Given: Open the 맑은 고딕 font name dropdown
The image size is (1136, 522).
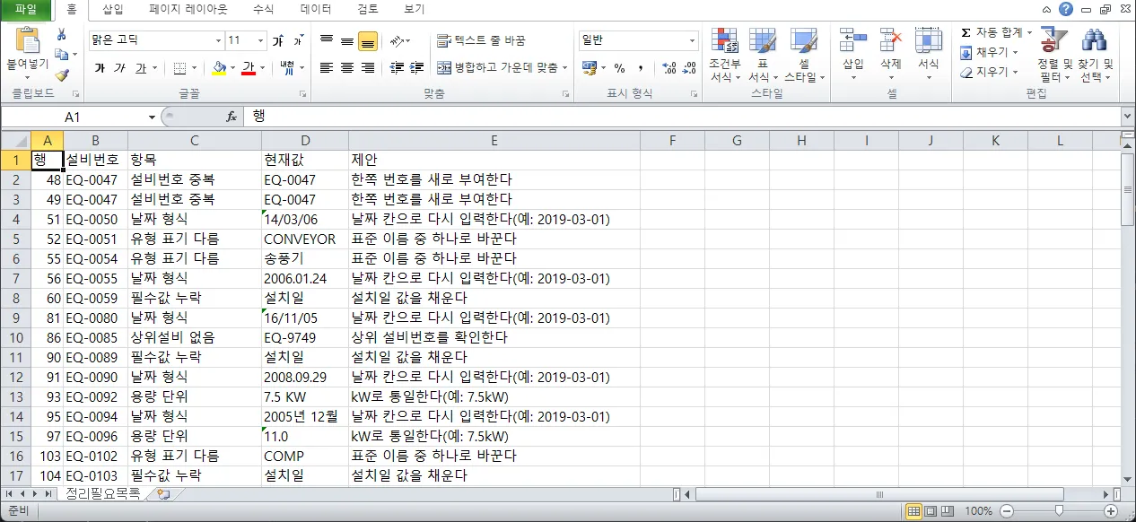Looking at the screenshot, I should pos(218,41).
